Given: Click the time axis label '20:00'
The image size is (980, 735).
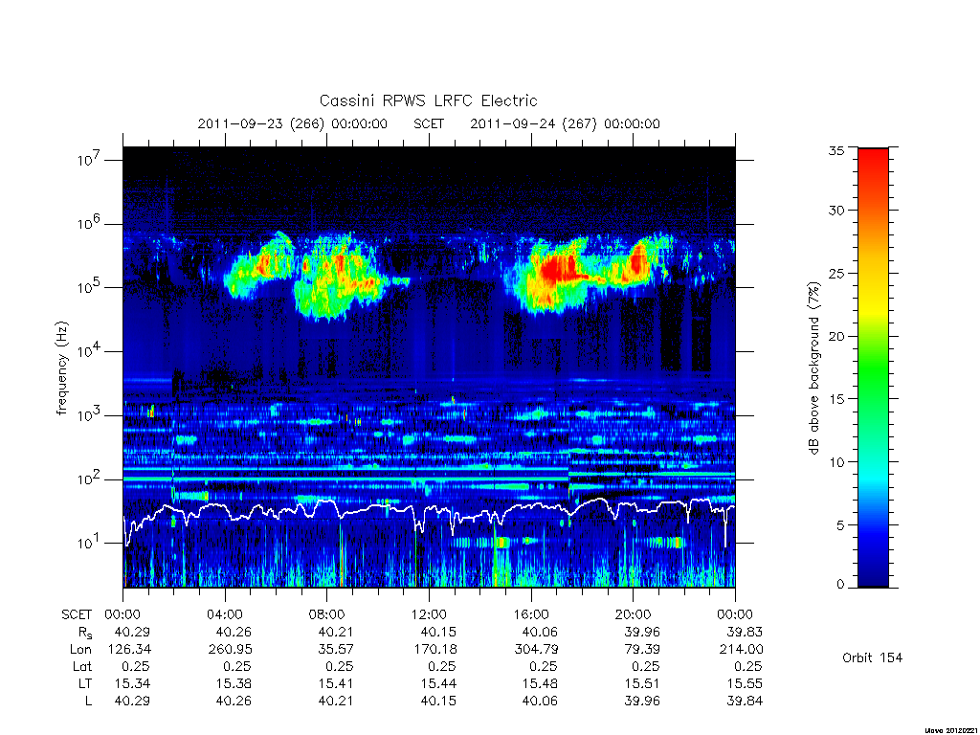Looking at the screenshot, I should (x=634, y=614).
